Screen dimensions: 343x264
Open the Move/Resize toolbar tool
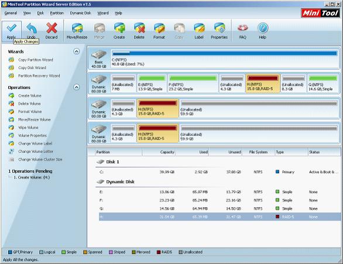tap(77, 30)
